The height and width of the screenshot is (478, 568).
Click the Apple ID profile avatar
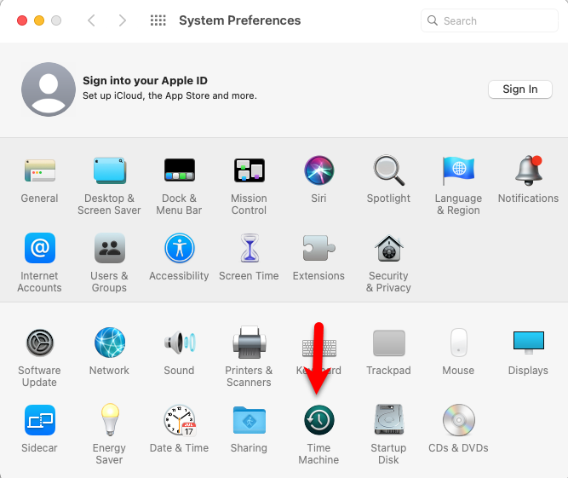pyautogui.click(x=48, y=89)
